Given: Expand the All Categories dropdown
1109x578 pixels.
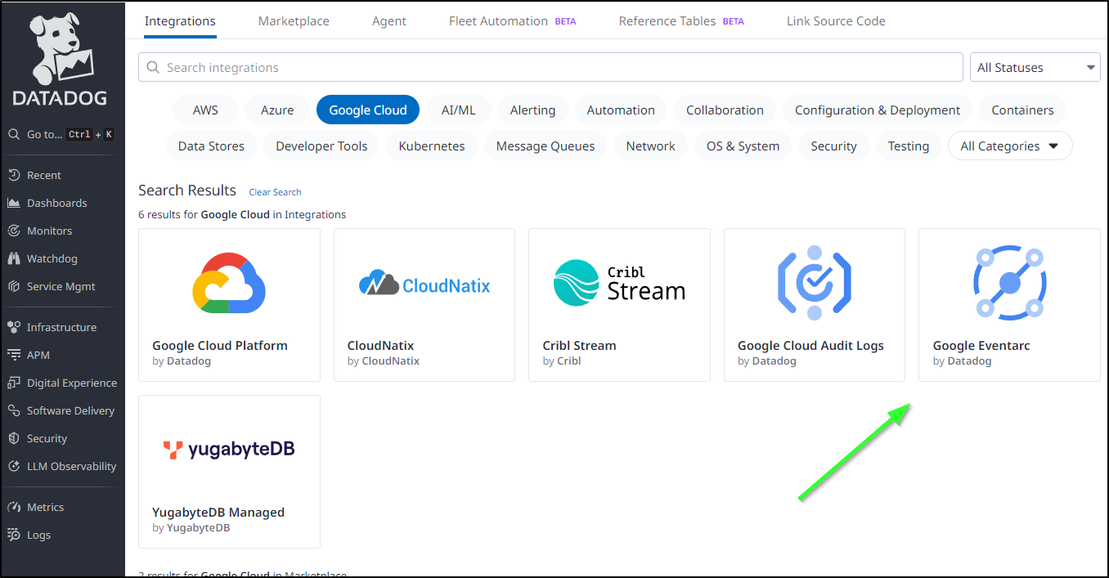Looking at the screenshot, I should [1010, 146].
